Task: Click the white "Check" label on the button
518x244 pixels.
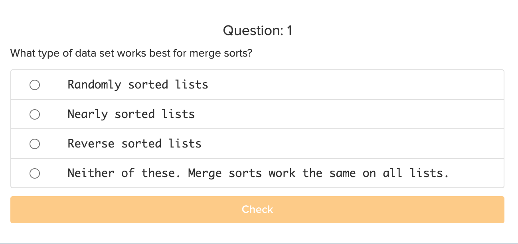Action: pyautogui.click(x=257, y=209)
